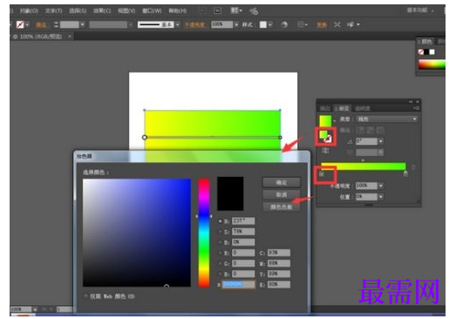
Task: Switch to the 描边 tab in gradient panel group
Action: (x=325, y=108)
